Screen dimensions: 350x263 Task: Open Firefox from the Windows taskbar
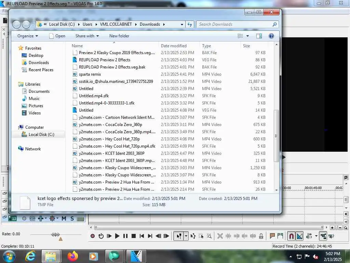click(72, 256)
